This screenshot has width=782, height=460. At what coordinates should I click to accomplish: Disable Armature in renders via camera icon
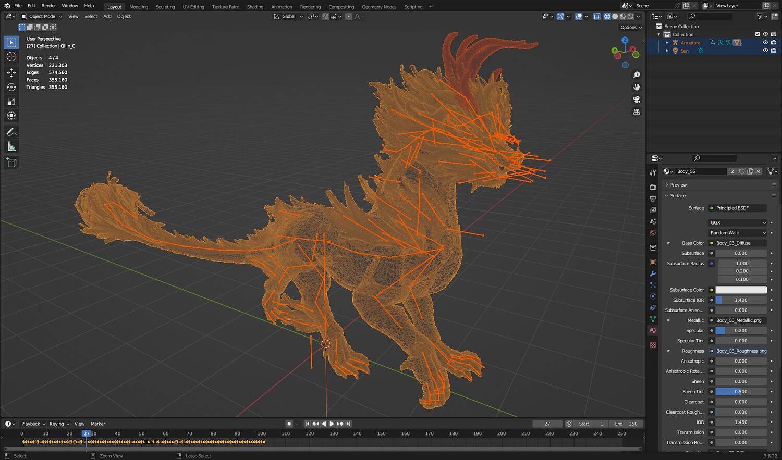click(x=774, y=43)
